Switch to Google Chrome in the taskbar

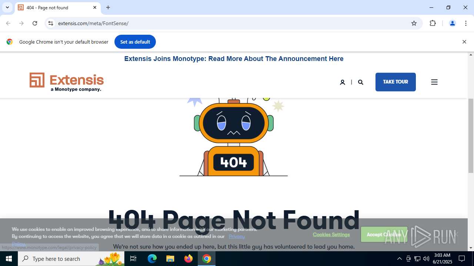[207, 259]
